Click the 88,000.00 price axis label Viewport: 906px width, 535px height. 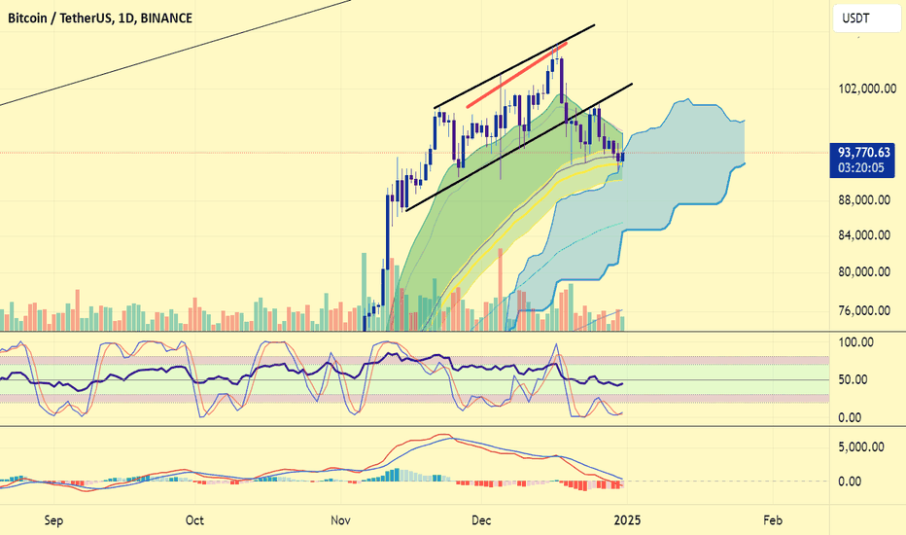click(x=864, y=200)
